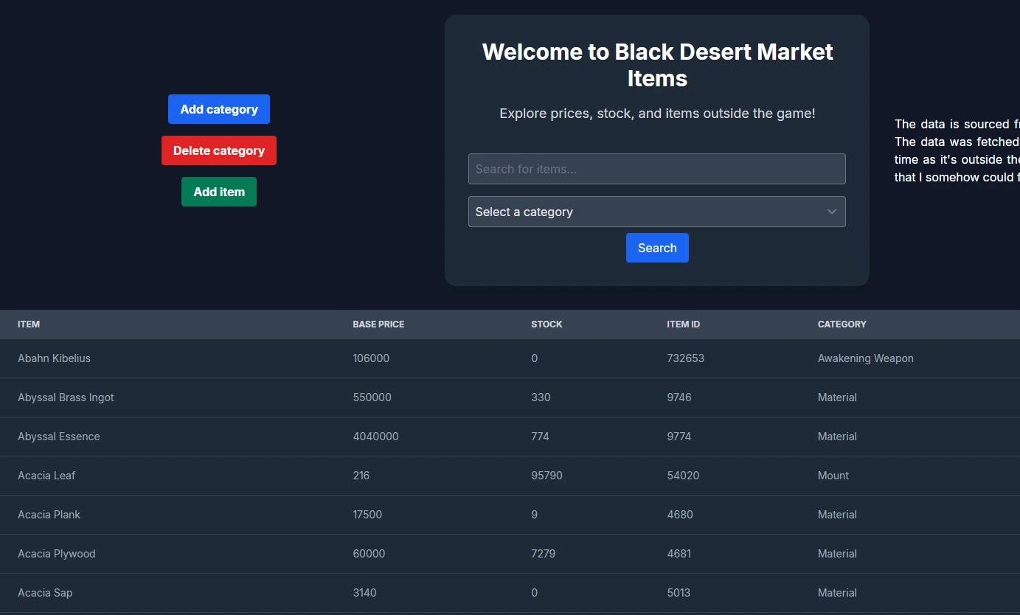Focus the Search for items field
This screenshot has width=1020, height=615.
[656, 169]
